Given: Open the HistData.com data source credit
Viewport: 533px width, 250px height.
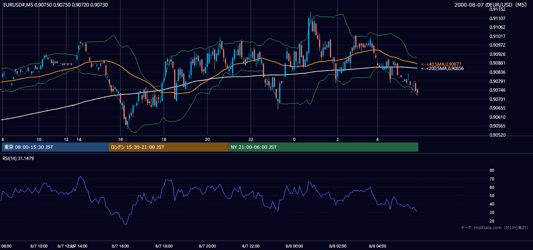Looking at the screenshot, I should pos(494,227).
